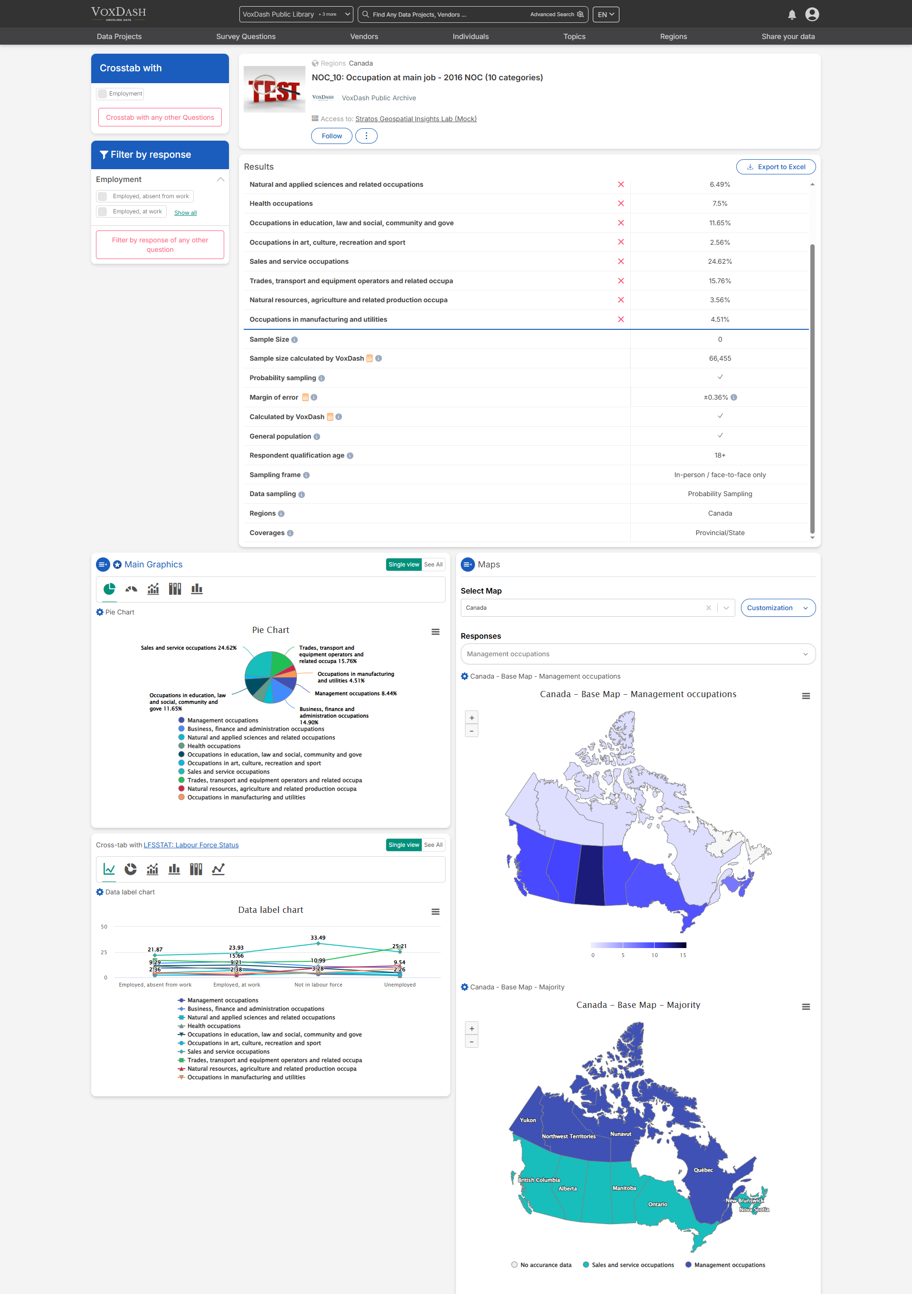Remove the Health occupations row with the red X
Image resolution: width=912 pixels, height=1294 pixels.
pos(621,203)
